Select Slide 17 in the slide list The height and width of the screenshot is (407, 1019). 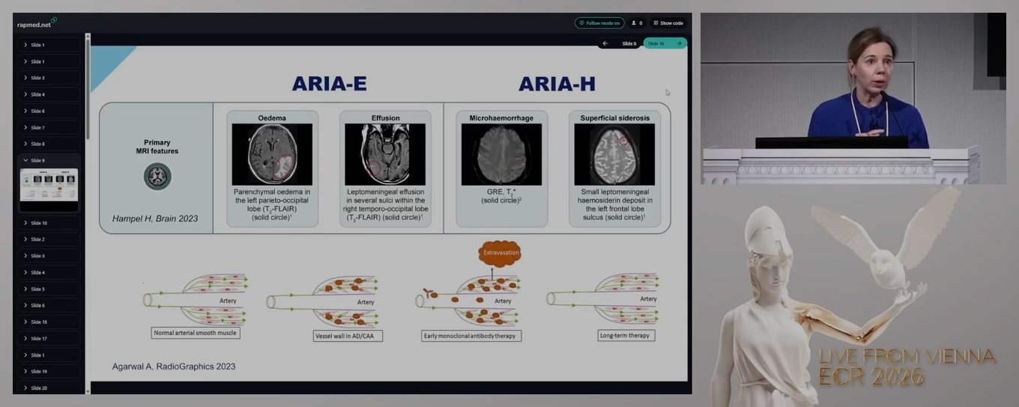pyautogui.click(x=39, y=338)
